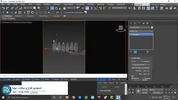Open Chrome from the taskbar
The height and width of the screenshot is (100, 178).
coord(73,97)
